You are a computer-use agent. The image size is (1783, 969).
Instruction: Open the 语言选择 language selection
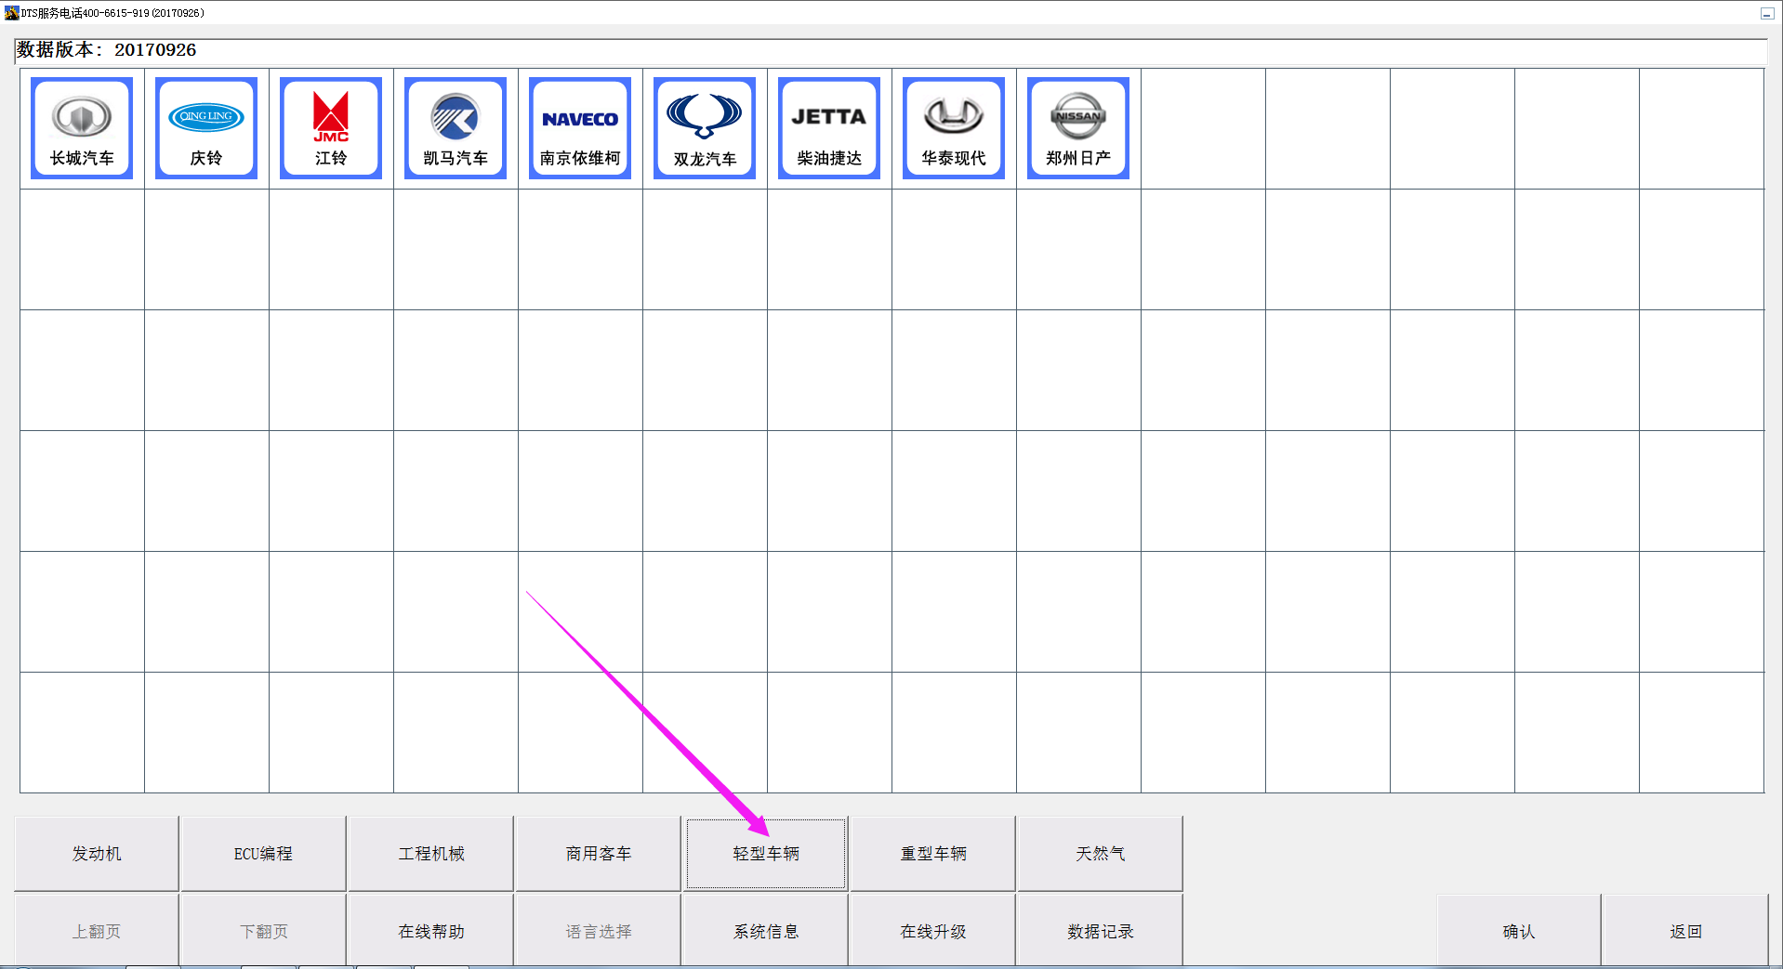599,930
